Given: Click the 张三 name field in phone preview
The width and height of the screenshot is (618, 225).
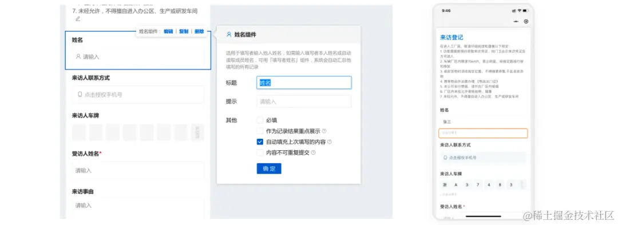Looking at the screenshot, I should (483, 122).
